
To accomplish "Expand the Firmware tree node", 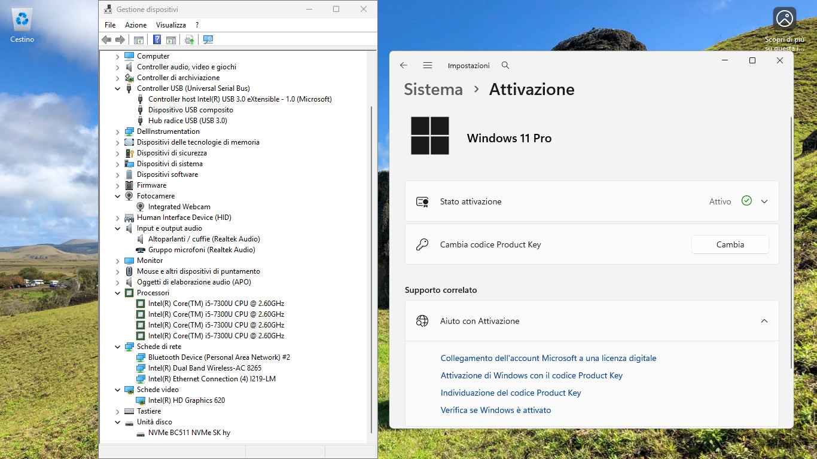I will pyautogui.click(x=118, y=185).
